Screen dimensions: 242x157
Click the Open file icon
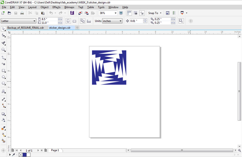click(9, 13)
